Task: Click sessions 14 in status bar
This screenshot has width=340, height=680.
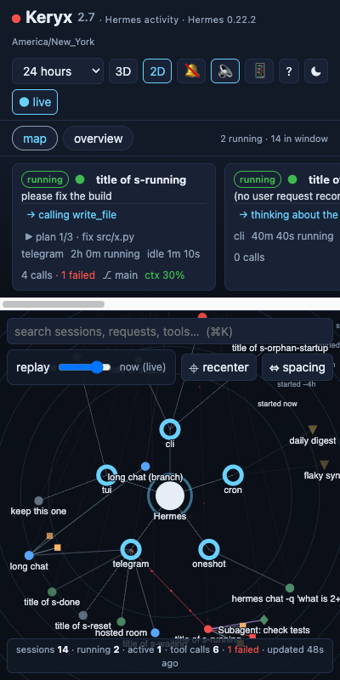Action: pos(42,649)
